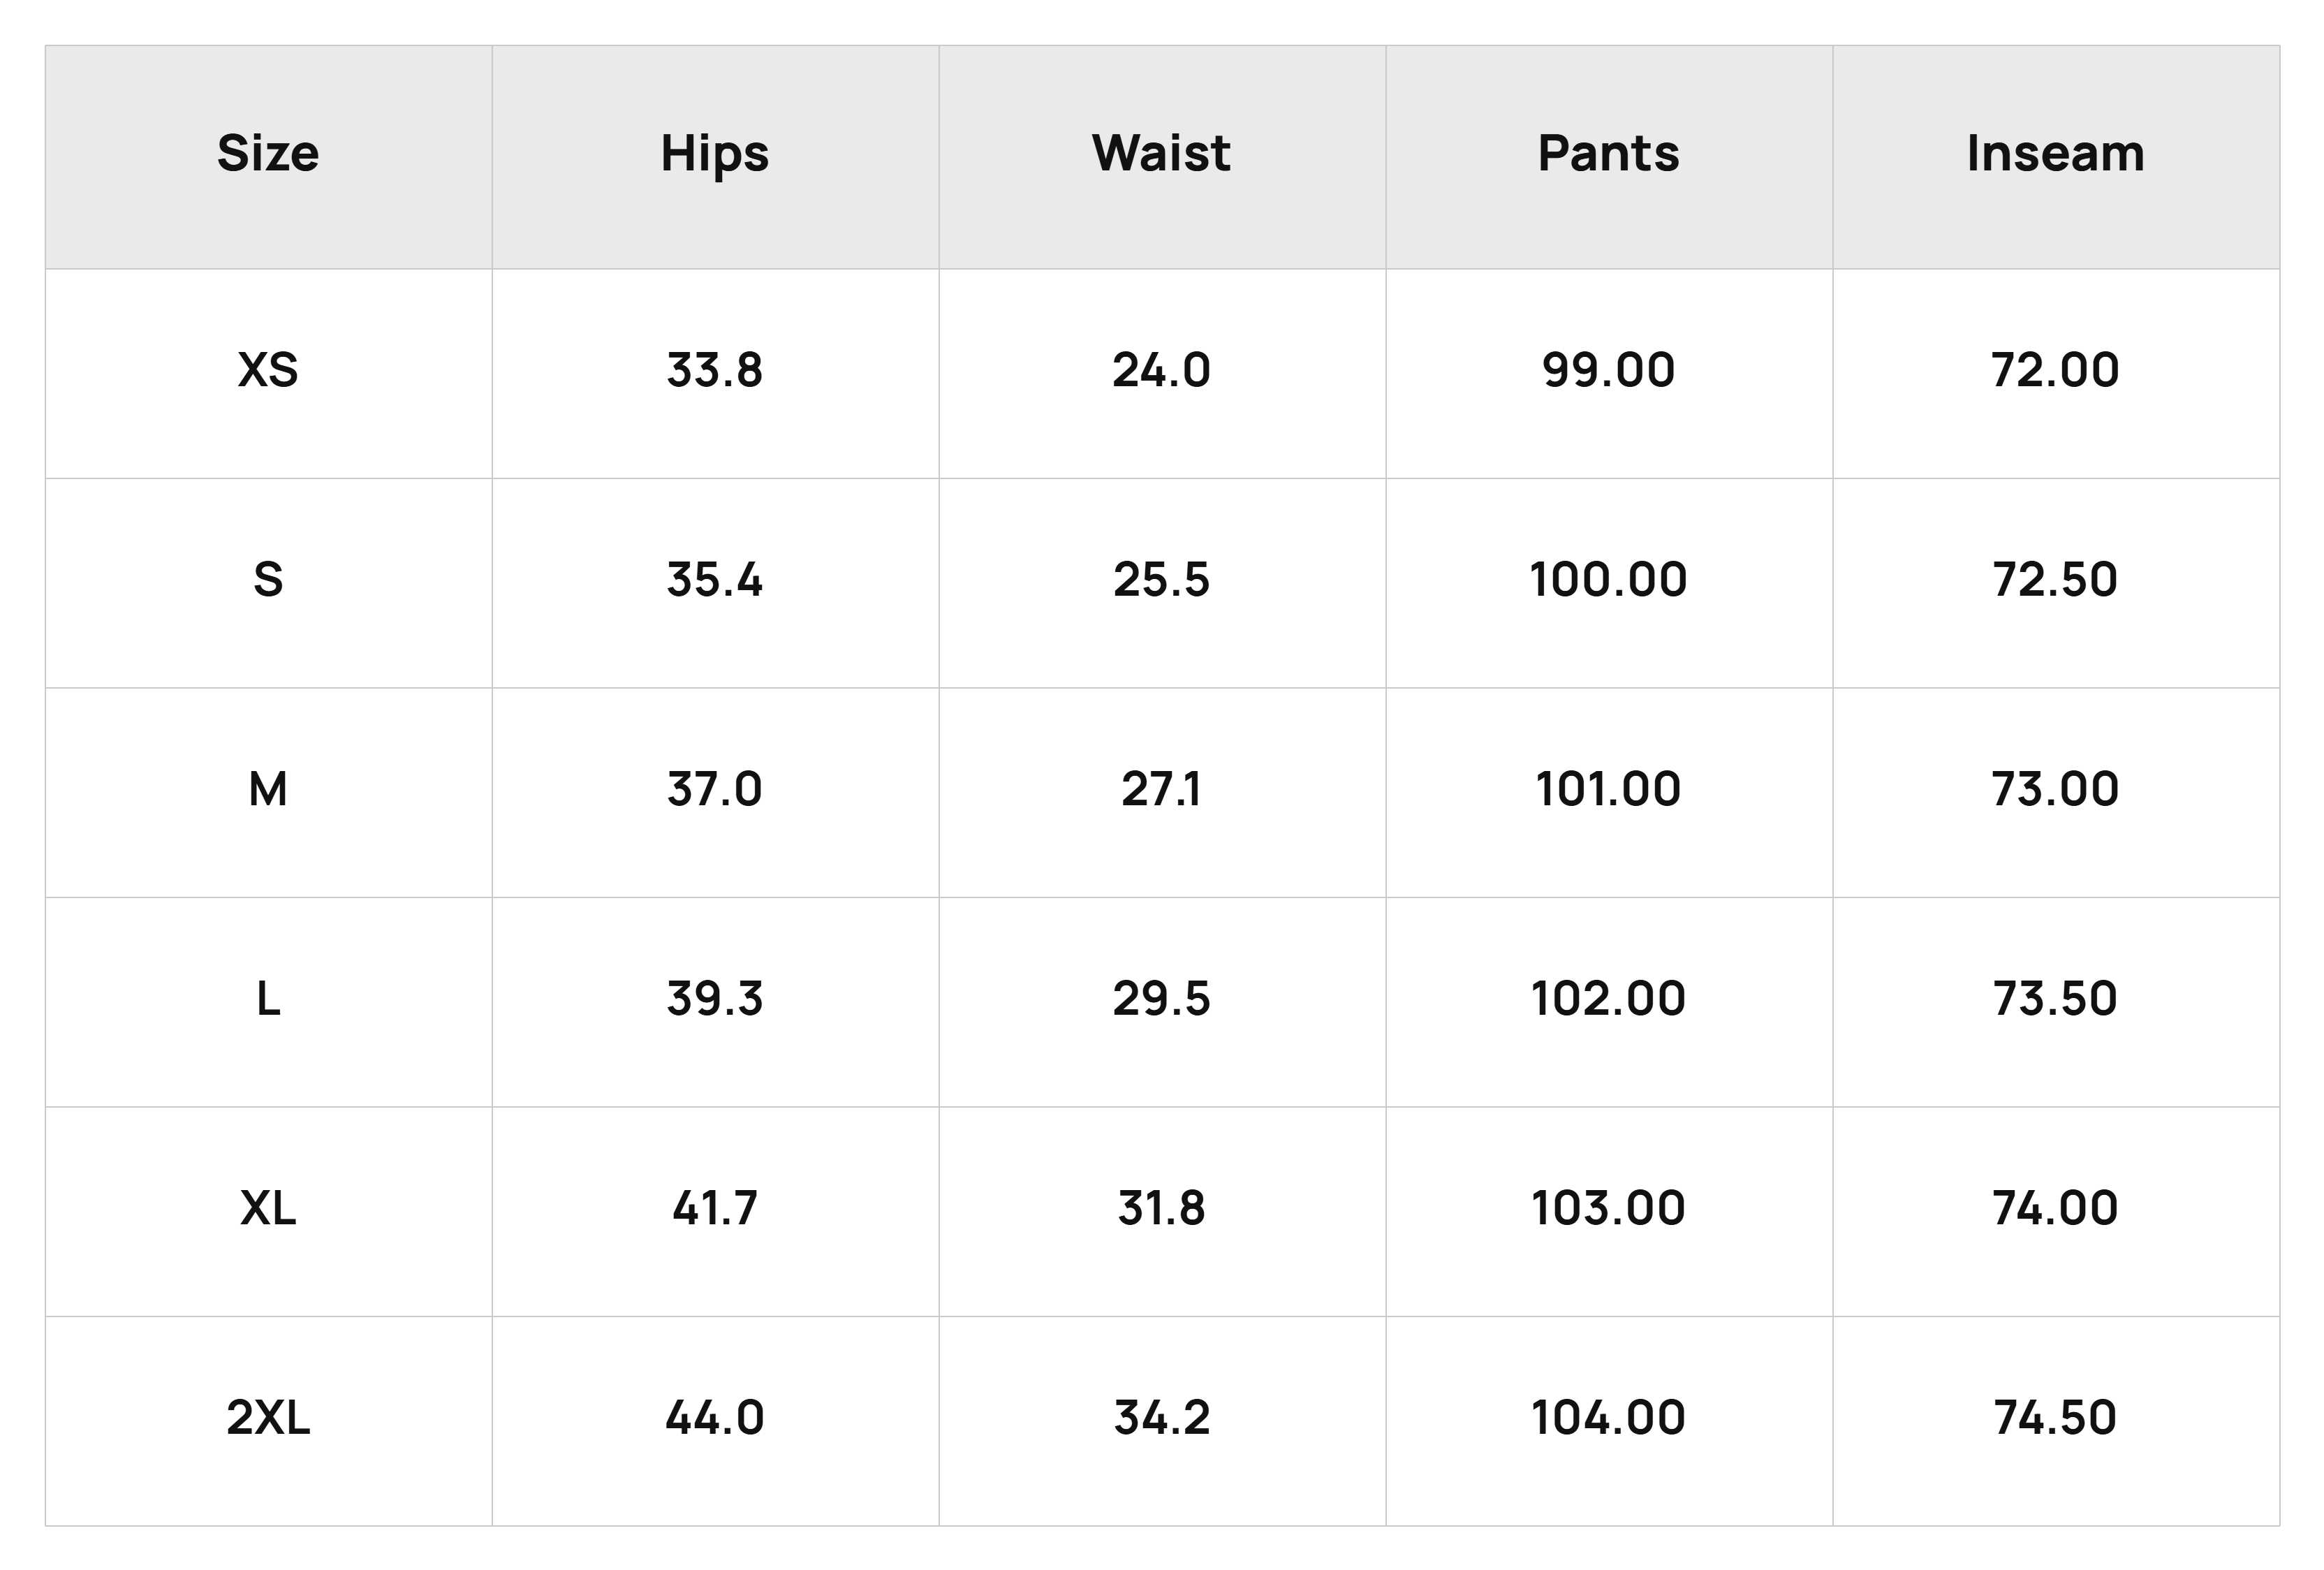Click inseam value 72.00
This screenshot has width=2324, height=1570.
[x=2056, y=371]
